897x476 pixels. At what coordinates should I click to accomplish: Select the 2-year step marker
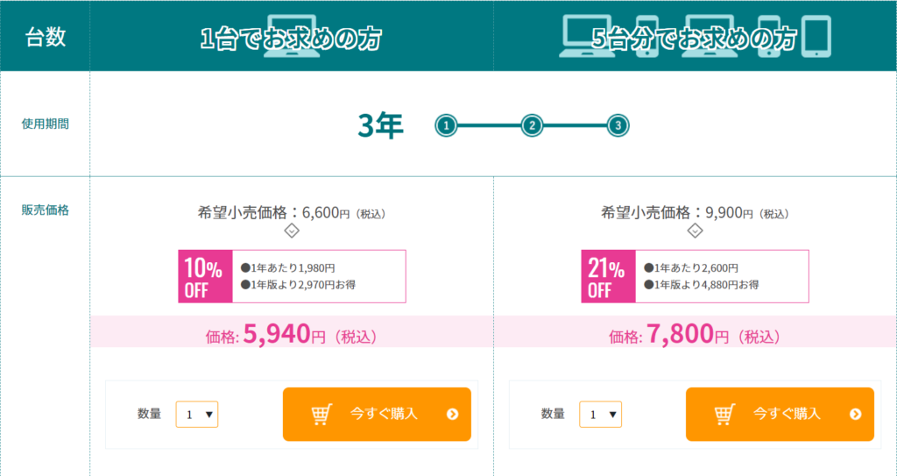click(532, 125)
